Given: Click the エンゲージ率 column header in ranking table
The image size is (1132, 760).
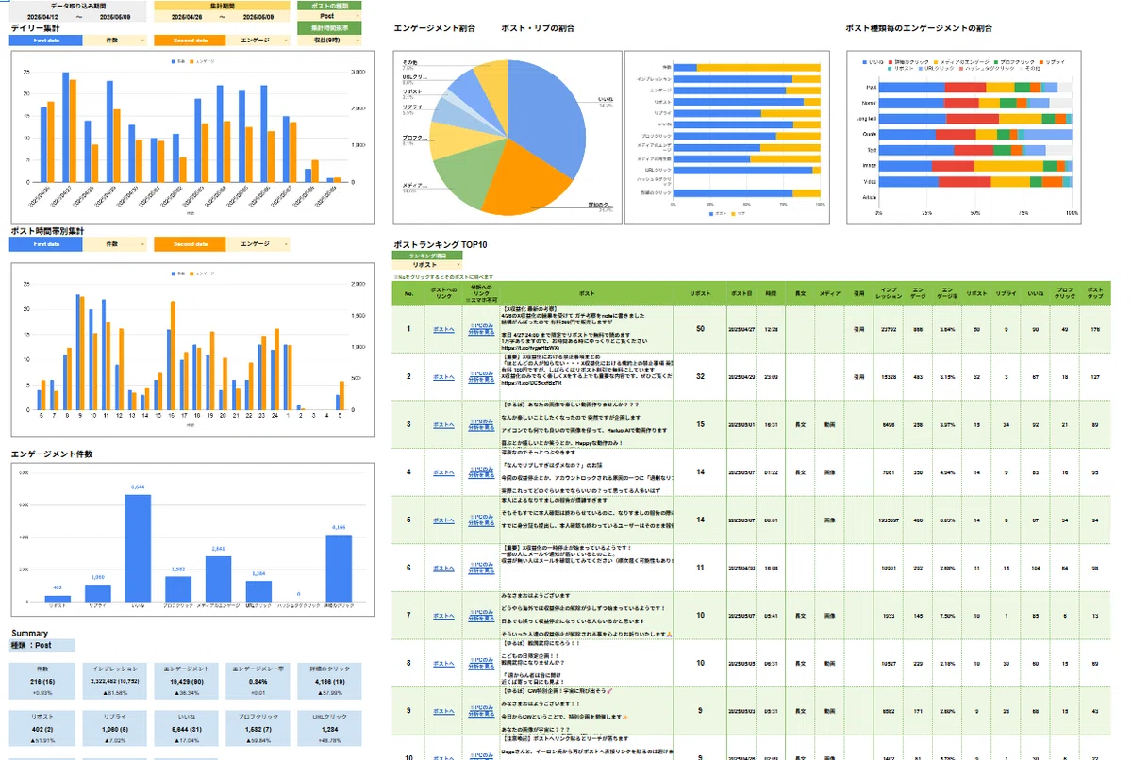Looking at the screenshot, I should click(x=948, y=293).
